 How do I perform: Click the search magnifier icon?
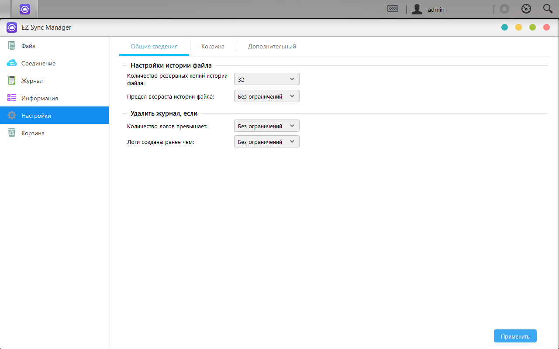[548, 9]
